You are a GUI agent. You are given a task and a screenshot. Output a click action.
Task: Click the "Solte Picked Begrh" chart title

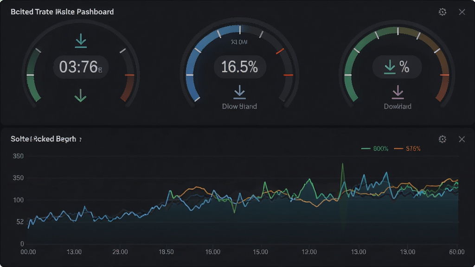(43, 139)
